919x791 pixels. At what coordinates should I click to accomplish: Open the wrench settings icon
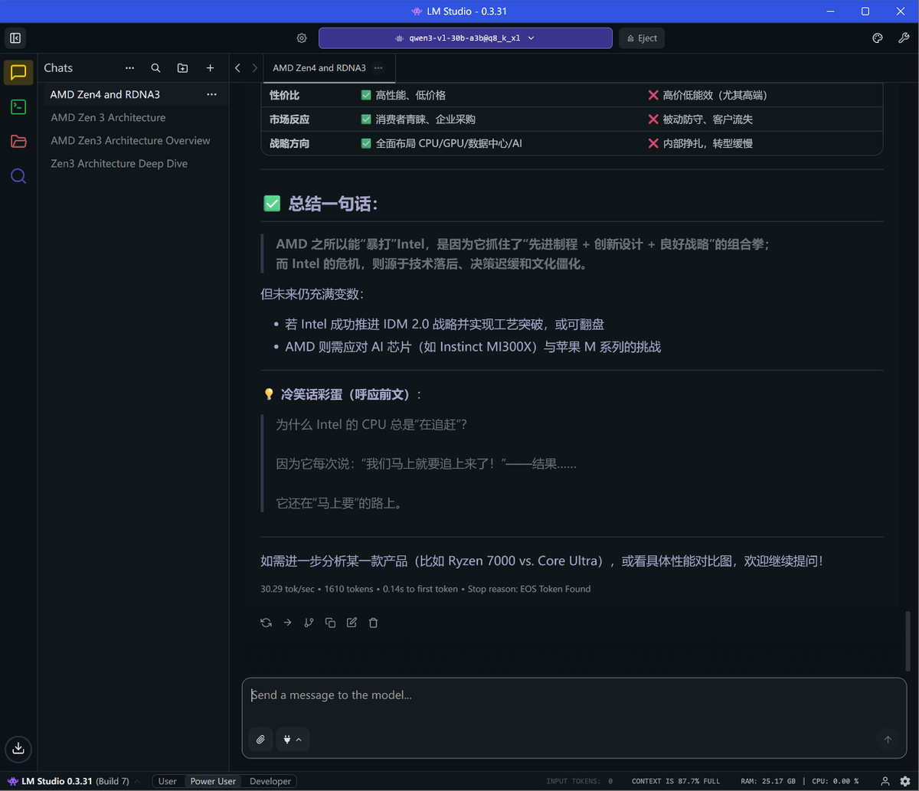click(904, 38)
